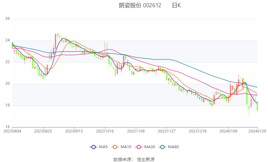Select the 20230804 date axis label
The image size is (268, 162).
point(12,131)
